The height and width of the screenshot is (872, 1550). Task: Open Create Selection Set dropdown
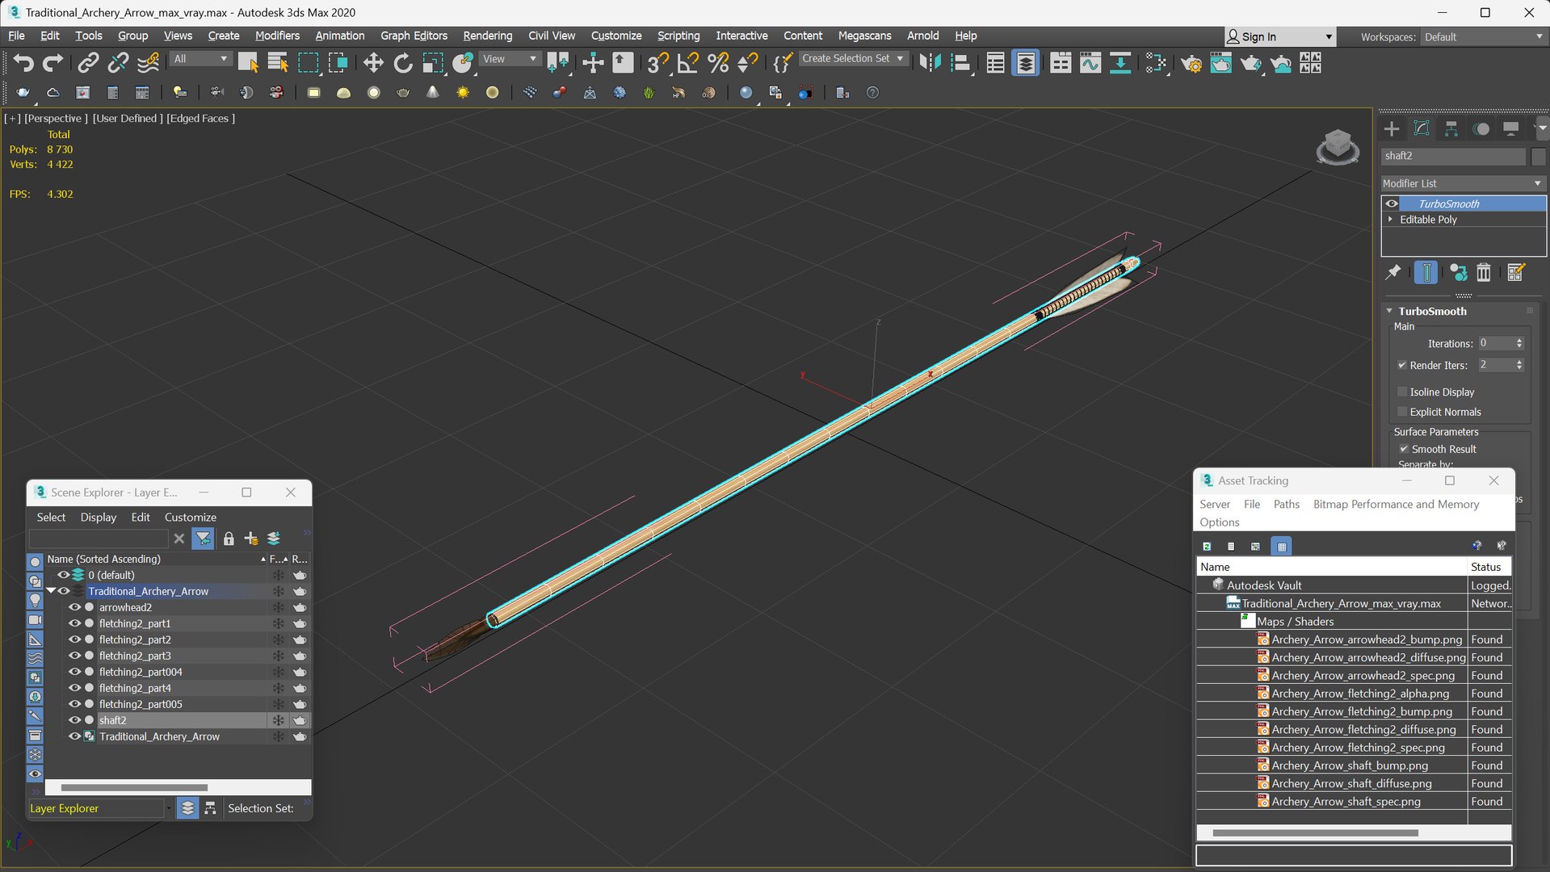tap(853, 58)
